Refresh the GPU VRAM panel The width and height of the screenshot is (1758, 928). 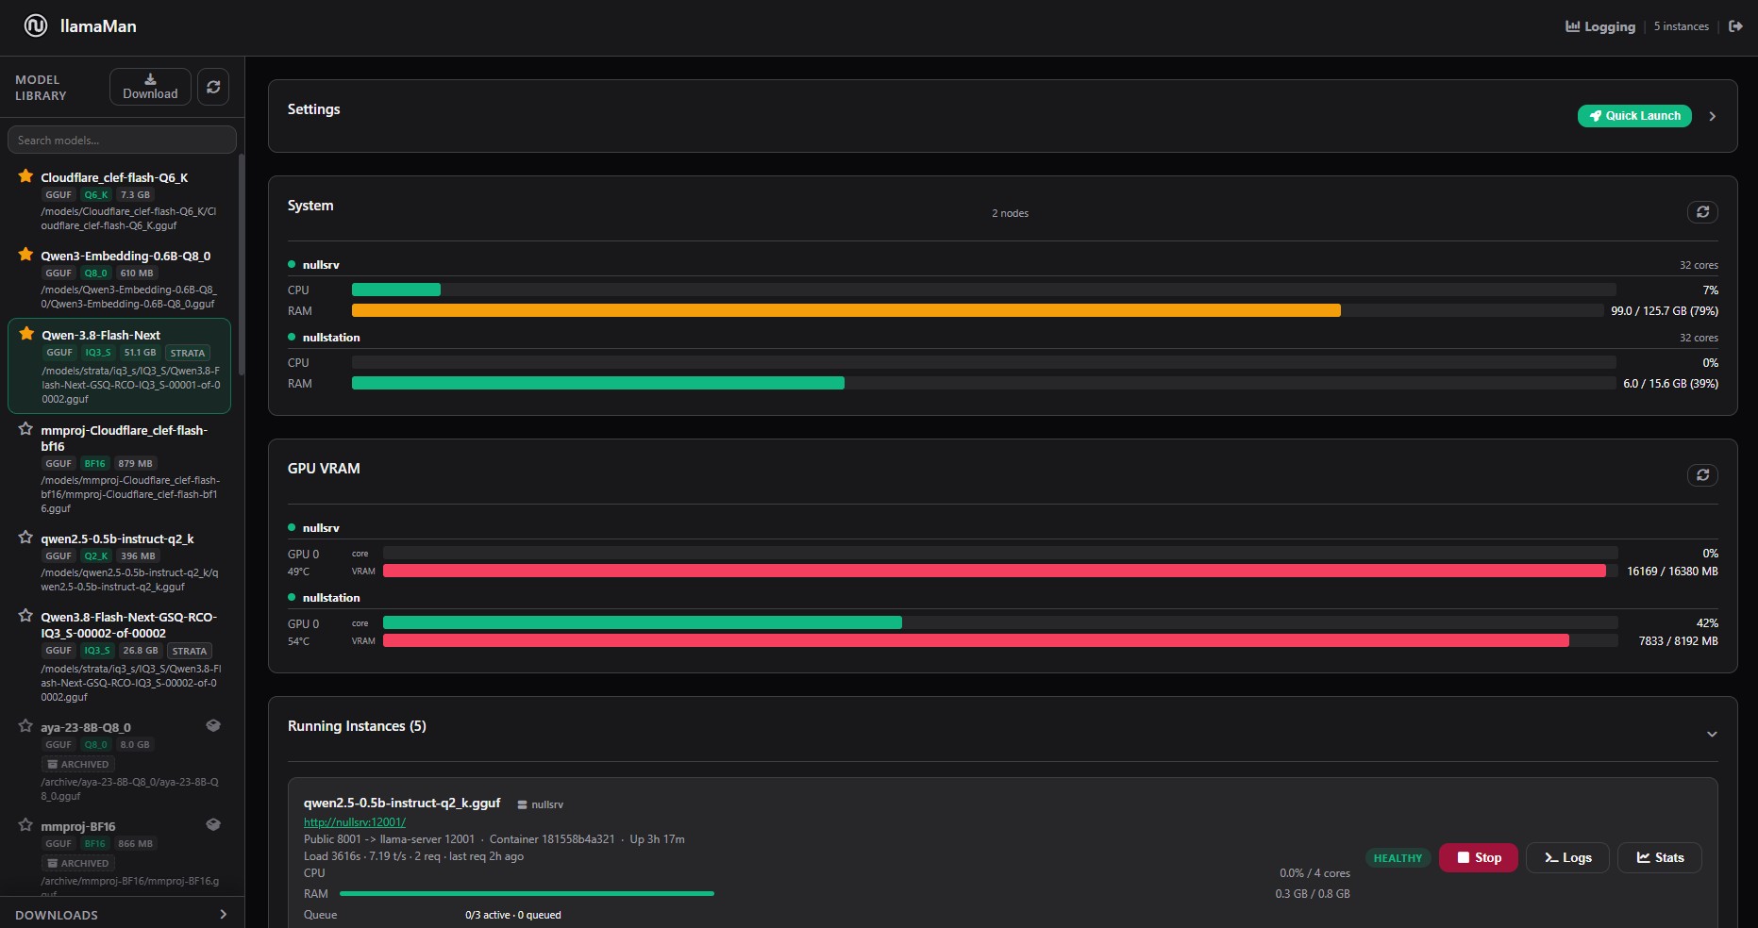coord(1702,475)
